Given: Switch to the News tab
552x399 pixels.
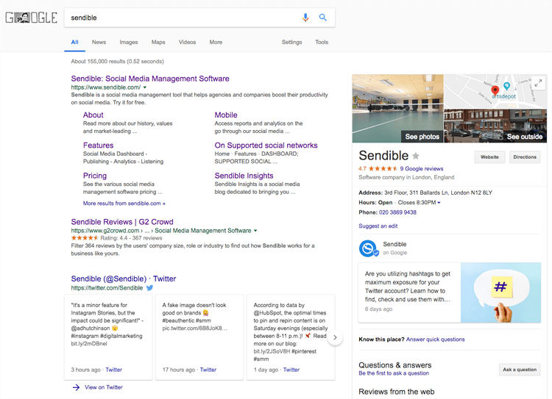Looking at the screenshot, I should click(x=99, y=42).
